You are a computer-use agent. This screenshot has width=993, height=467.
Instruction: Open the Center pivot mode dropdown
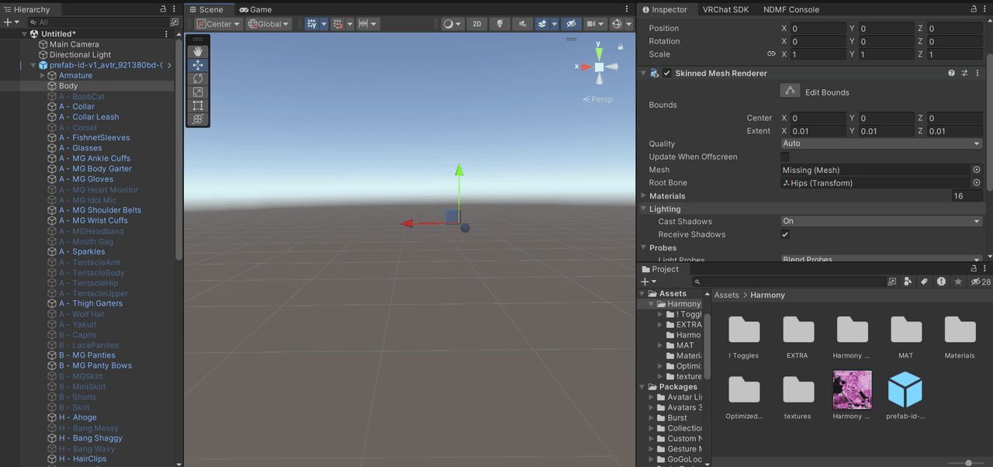coord(219,24)
